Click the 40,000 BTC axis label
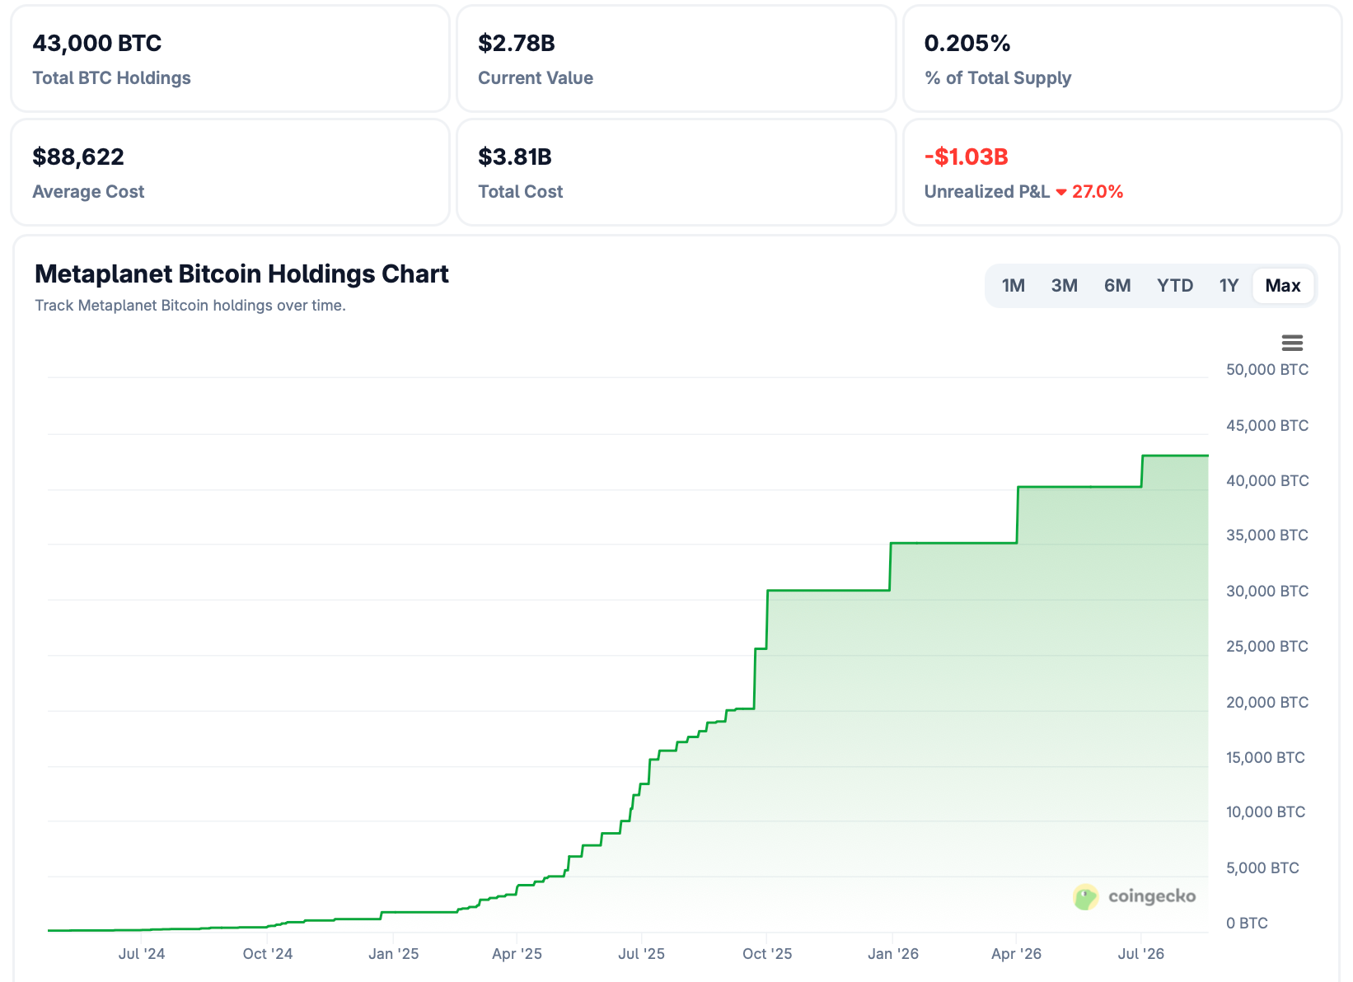This screenshot has height=982, width=1353. coord(1267,481)
